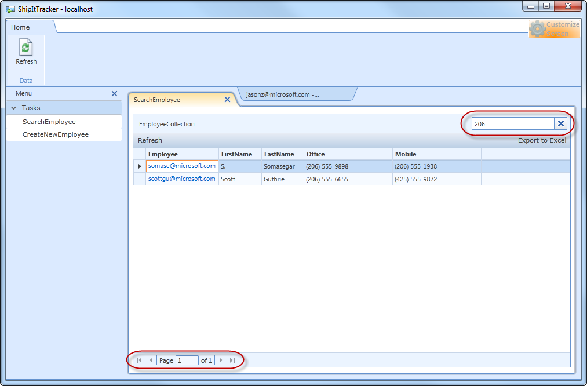Clear the 206 search filter with the X icon
The width and height of the screenshot is (587, 386).
pos(560,123)
